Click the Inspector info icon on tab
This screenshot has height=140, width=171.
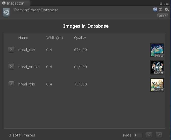click(x=4, y=3)
